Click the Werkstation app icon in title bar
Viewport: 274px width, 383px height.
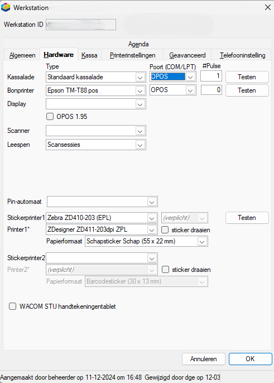pyautogui.click(x=6, y=7)
